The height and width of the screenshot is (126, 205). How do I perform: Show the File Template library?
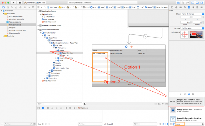coord(180,94)
